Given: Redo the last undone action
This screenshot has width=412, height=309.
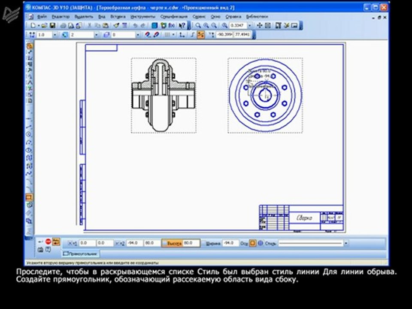Looking at the screenshot, I should click(x=143, y=25).
